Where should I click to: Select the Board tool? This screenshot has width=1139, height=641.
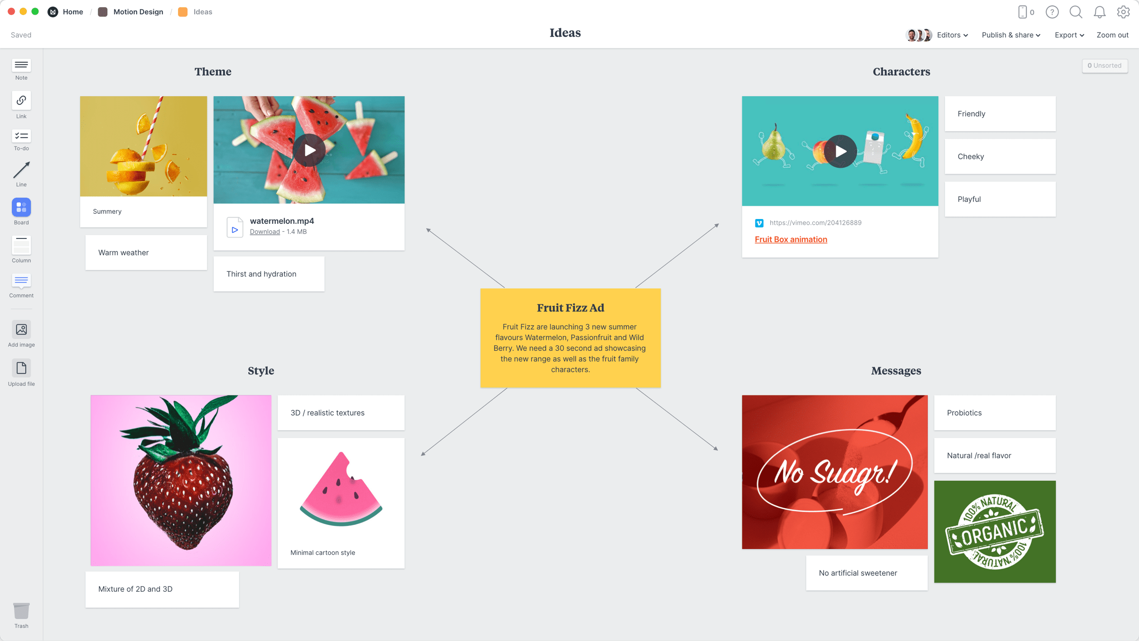pos(21,211)
